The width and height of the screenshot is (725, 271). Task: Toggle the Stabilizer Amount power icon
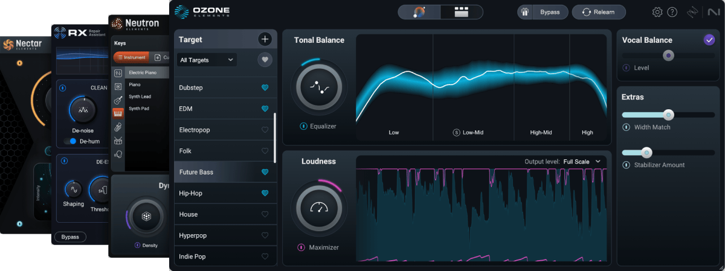tap(627, 165)
